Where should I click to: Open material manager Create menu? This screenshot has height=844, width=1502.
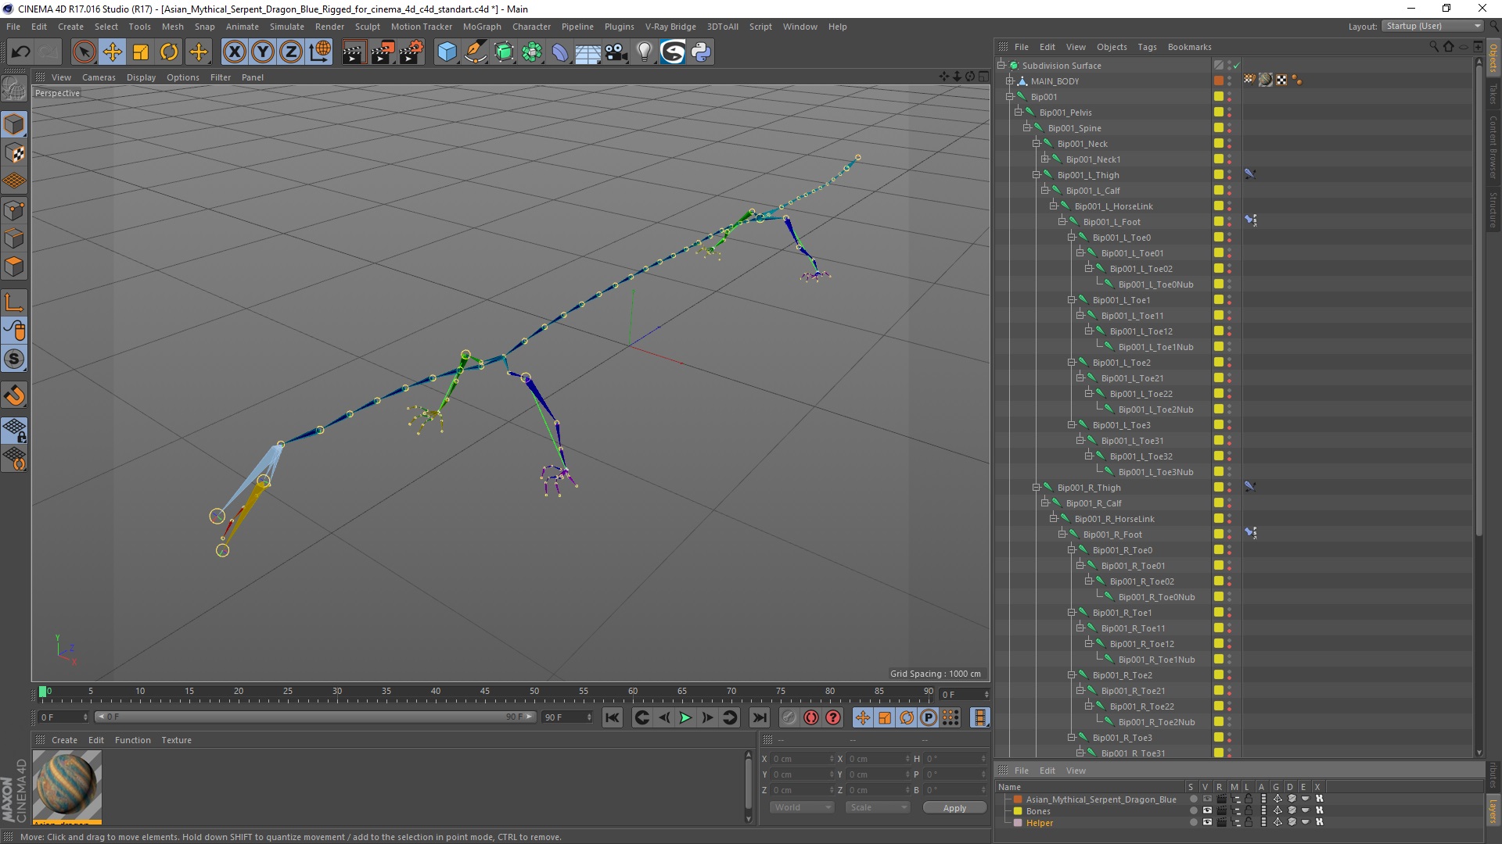pos(64,740)
